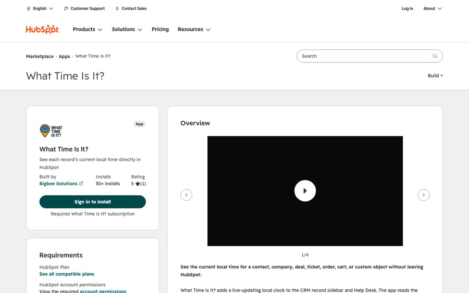This screenshot has width=469, height=293.
Task: Click Sign in to install button
Action: click(92, 202)
